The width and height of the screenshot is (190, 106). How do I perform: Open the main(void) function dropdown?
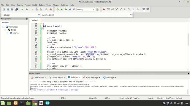[87, 15]
